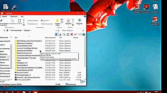Switch to the Share ribbon tab
Screen dimensions: 167x93
(x=14, y=17)
